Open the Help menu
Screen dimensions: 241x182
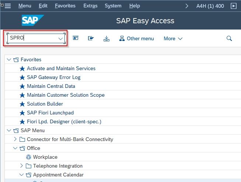point(135,6)
